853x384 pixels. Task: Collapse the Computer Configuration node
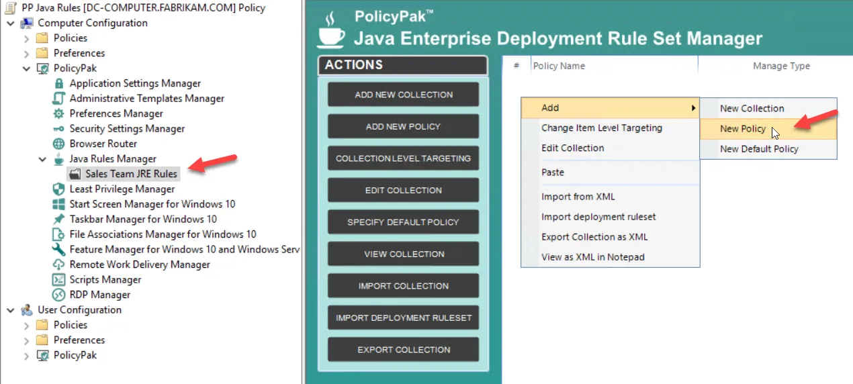coord(10,23)
